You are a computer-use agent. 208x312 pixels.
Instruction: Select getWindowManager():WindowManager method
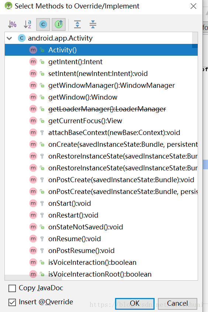tap(101, 85)
